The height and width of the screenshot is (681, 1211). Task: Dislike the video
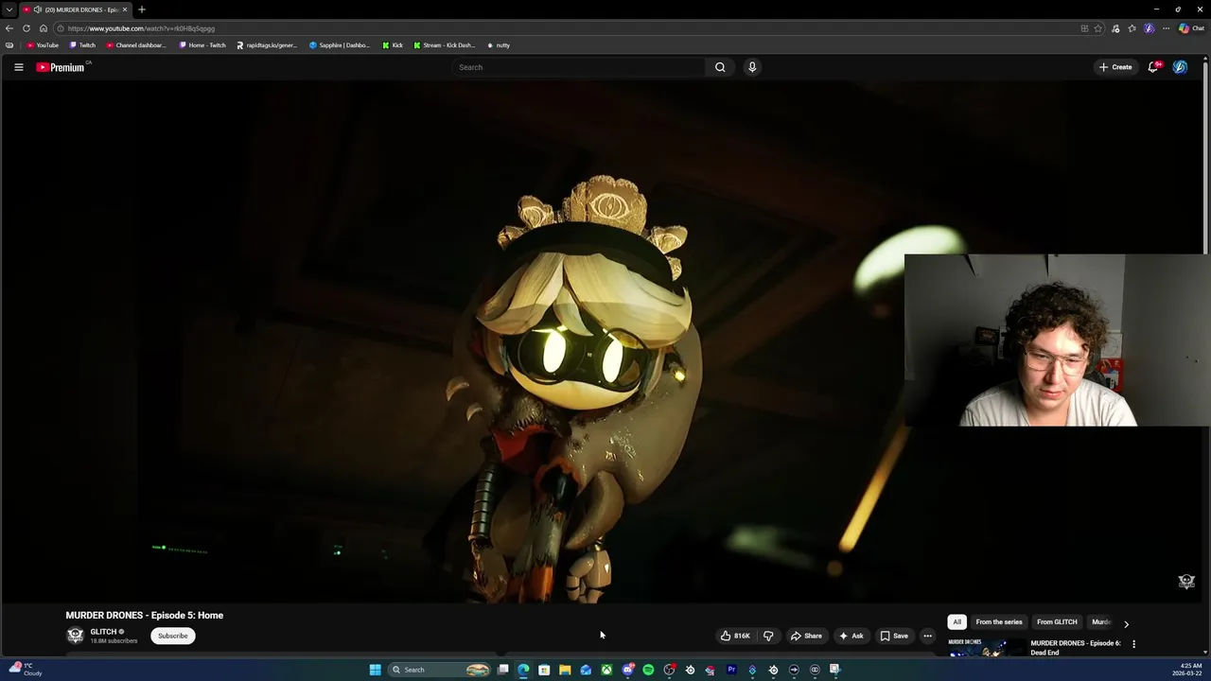[768, 636]
